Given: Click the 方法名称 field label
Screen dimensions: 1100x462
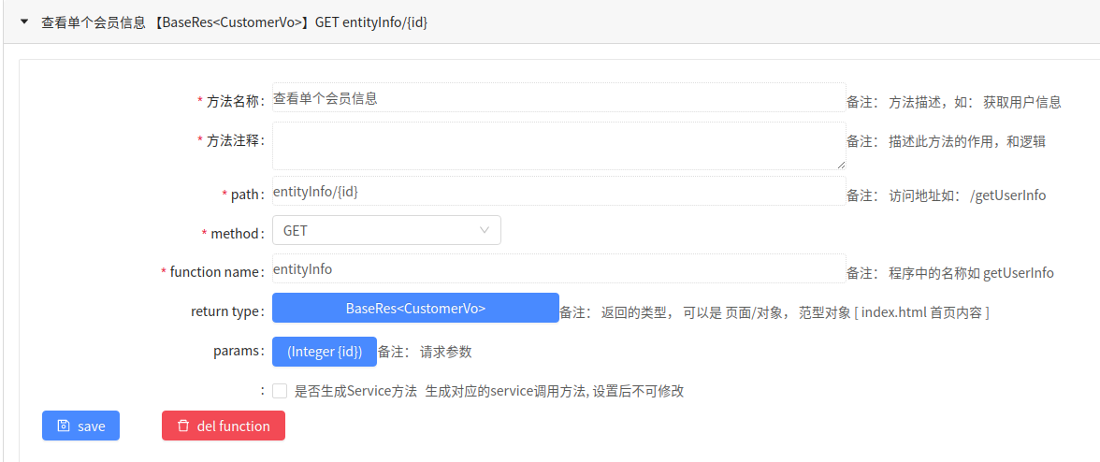Looking at the screenshot, I should tap(235, 102).
